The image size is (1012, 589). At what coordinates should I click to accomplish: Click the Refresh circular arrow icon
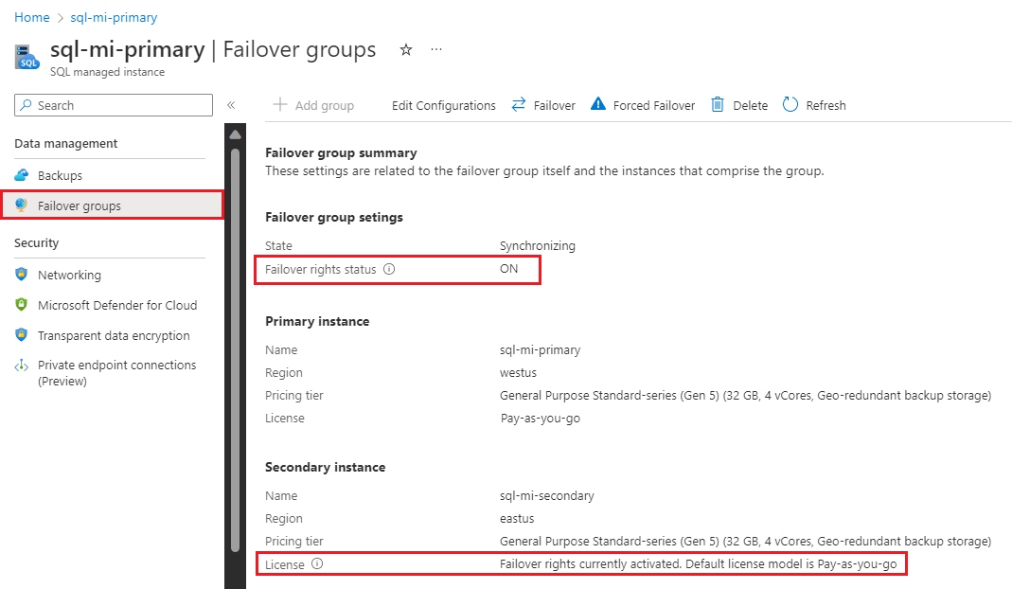tap(790, 105)
